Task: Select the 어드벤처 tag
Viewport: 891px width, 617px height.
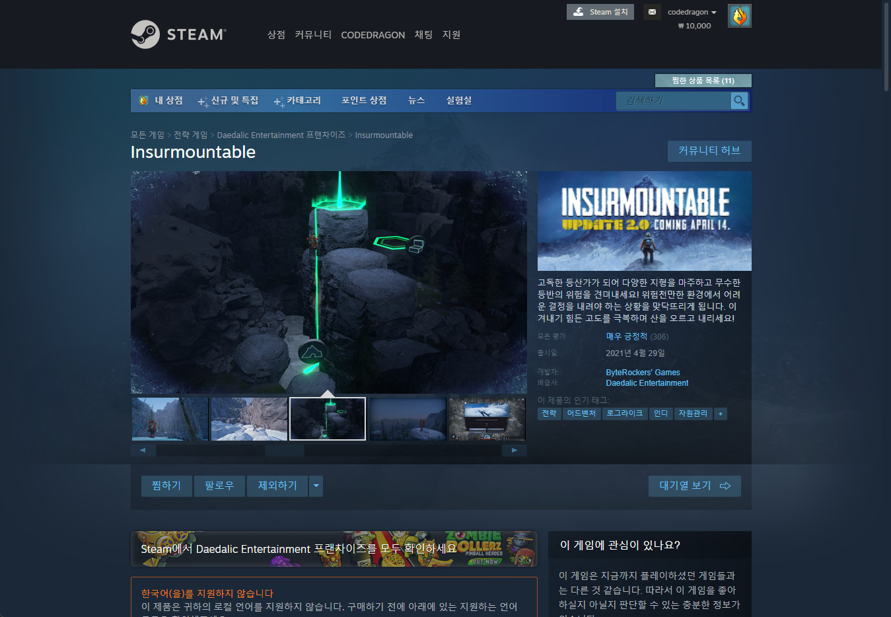Action: 581,414
